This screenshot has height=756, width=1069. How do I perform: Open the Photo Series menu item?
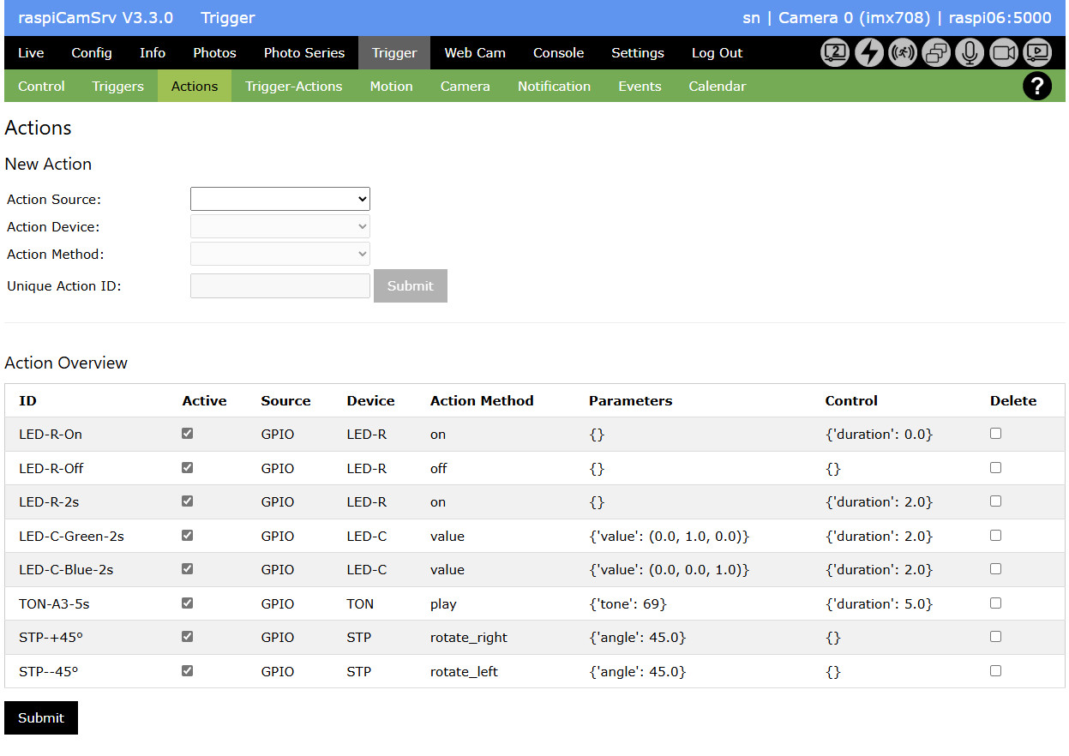click(x=304, y=53)
